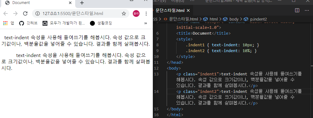Show more bookmarks with chevron

[x=145, y=23]
